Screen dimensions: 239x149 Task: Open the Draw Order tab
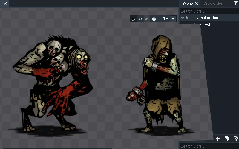click(213, 4)
